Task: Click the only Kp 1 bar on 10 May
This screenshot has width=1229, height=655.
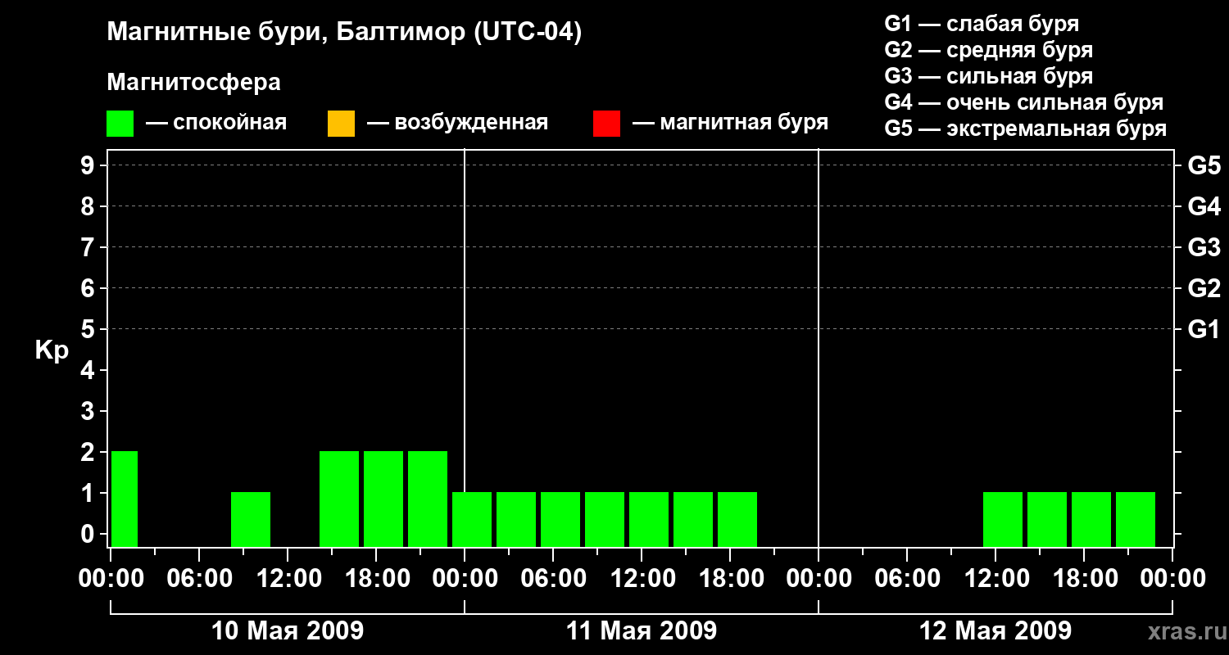Action: point(251,519)
